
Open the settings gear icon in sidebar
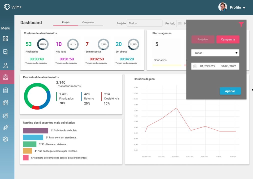pos(5,139)
